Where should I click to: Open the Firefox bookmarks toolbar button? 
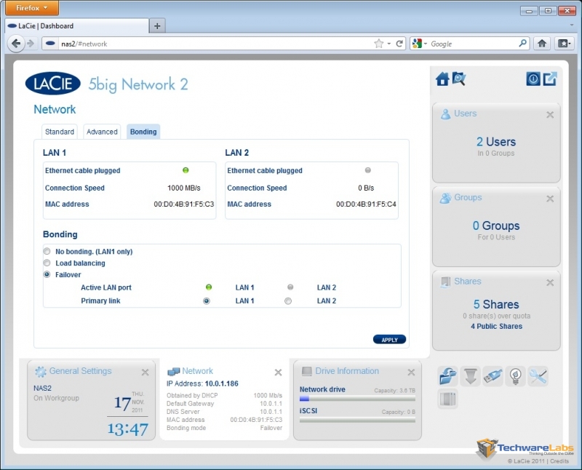pyautogui.click(x=565, y=44)
